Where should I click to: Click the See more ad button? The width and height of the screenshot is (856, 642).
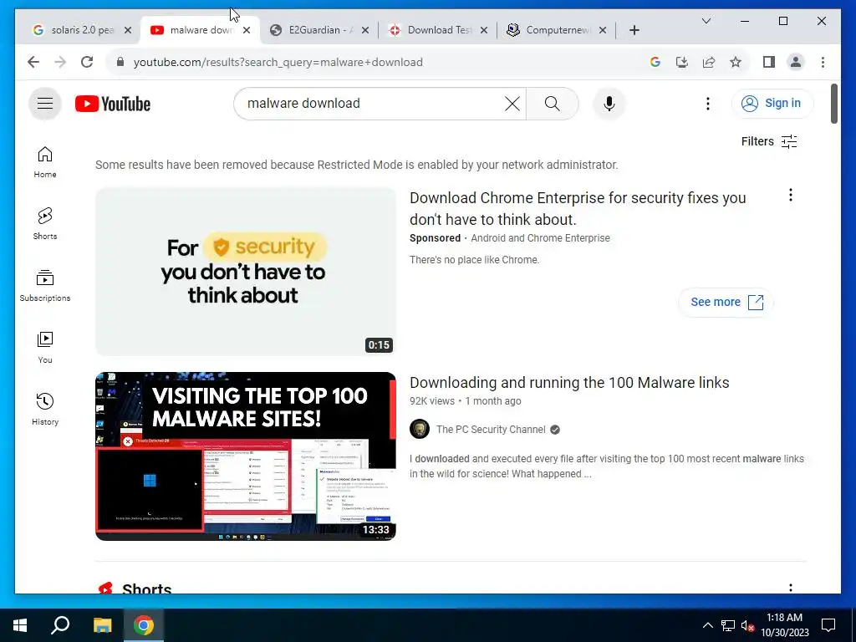coord(726,303)
